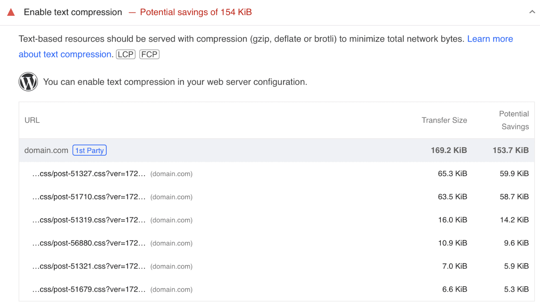Click the Potential Savings column header
This screenshot has height=306, width=540.
(x=514, y=120)
